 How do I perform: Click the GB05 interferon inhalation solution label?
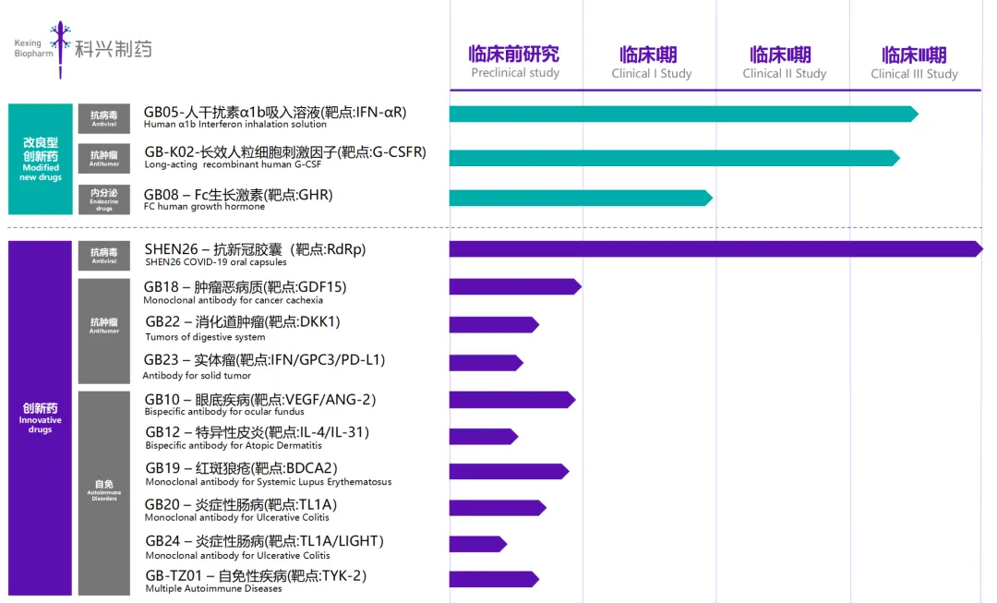[274, 116]
